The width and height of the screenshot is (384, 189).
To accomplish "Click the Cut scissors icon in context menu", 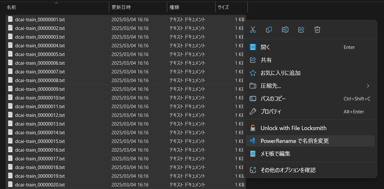I will pos(253,30).
